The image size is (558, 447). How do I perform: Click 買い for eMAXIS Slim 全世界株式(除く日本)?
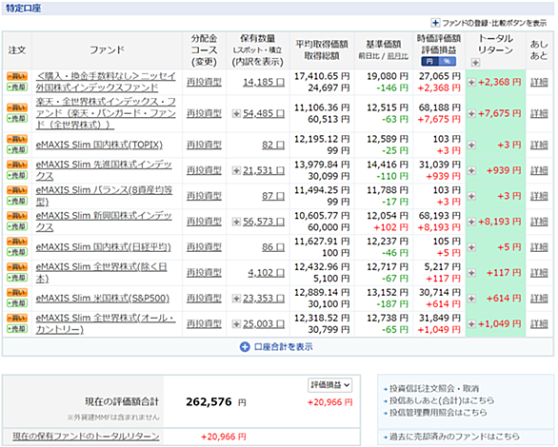(x=17, y=267)
